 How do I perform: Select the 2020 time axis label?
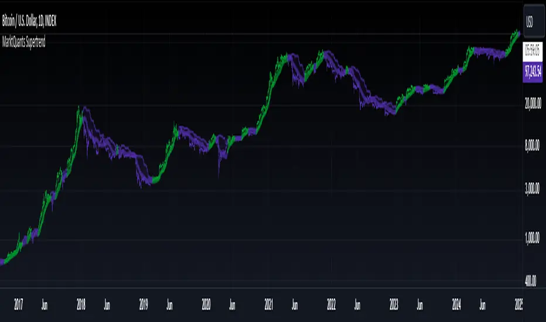[x=206, y=305]
